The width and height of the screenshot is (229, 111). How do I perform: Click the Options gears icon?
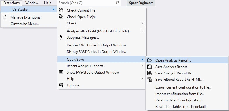coord(61,85)
